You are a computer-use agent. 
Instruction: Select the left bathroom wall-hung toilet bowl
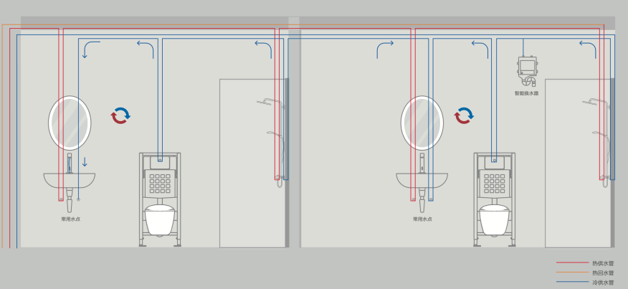pyautogui.click(x=160, y=219)
